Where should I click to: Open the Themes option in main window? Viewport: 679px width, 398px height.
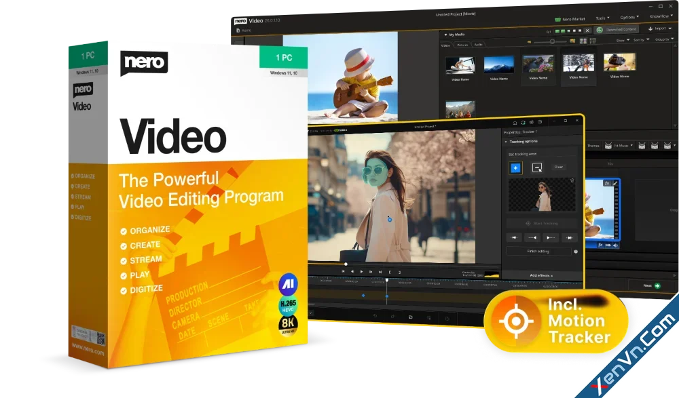pos(593,146)
